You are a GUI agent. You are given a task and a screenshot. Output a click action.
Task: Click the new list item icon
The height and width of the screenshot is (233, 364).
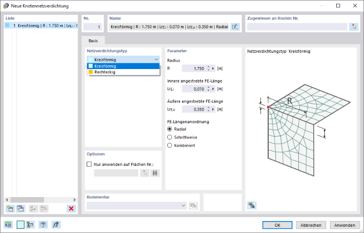[x=10, y=209]
